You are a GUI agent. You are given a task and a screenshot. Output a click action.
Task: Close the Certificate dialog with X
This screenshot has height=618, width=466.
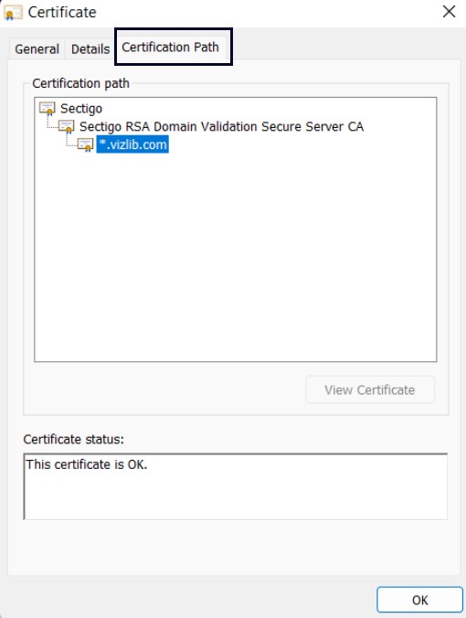[449, 12]
